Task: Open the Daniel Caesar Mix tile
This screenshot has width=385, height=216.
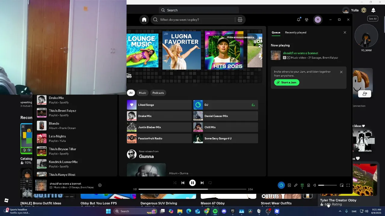Action: [226, 116]
